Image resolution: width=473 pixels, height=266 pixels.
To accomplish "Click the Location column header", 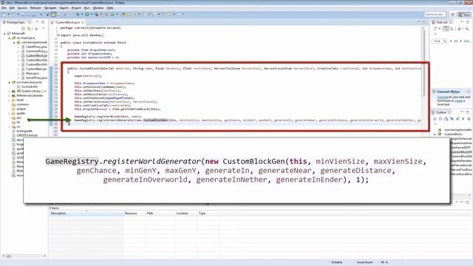I will pos(186,214).
